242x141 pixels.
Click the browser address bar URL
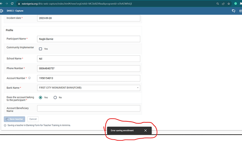tap(88, 3)
